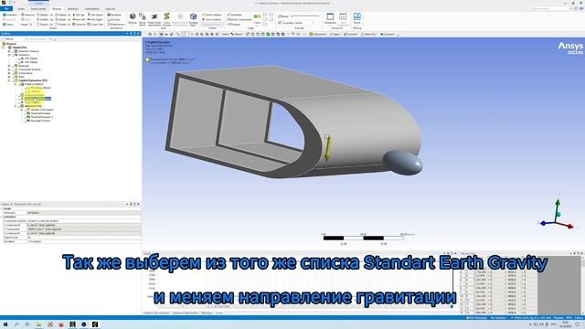Expand the Materials tree node
This screenshot has width=585, height=329.
9,66
